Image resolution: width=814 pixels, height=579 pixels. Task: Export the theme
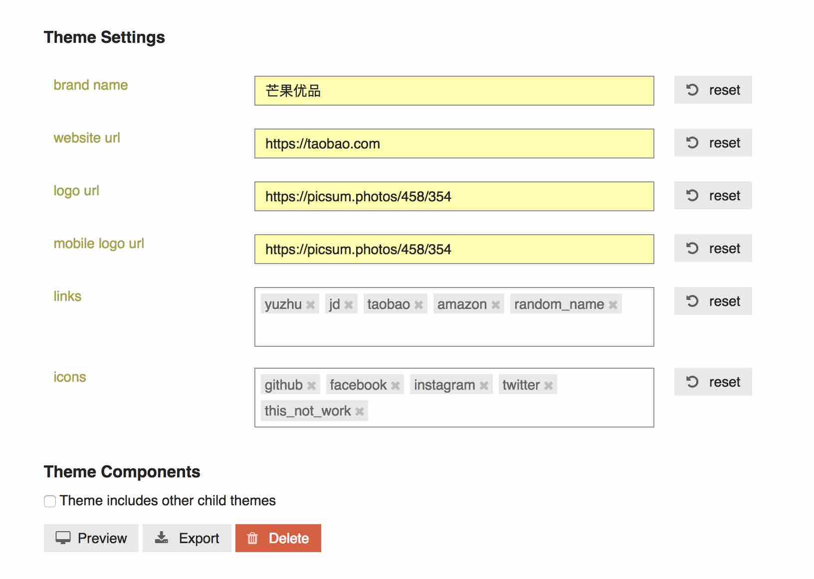tap(187, 538)
